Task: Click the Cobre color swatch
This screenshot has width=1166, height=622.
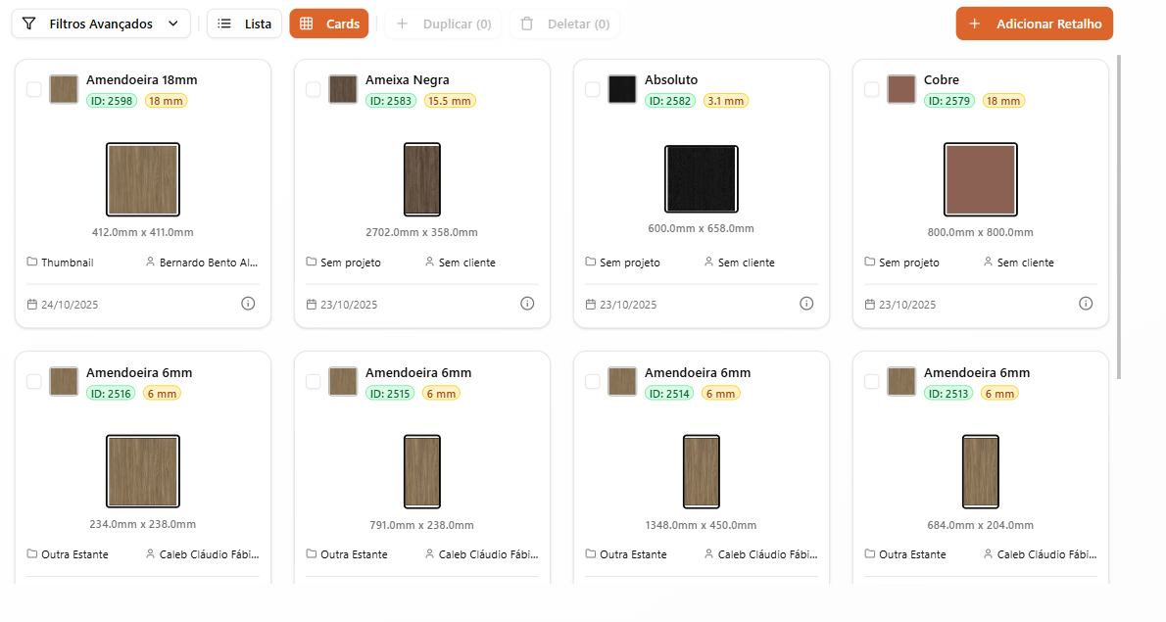Action: point(901,89)
